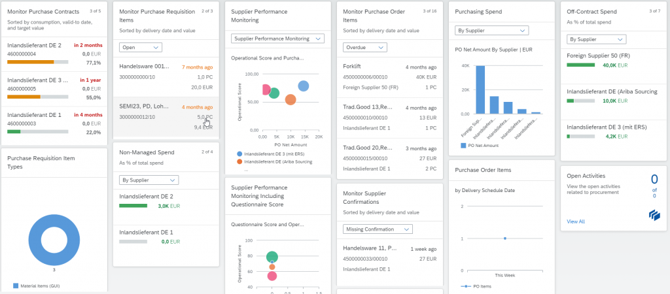Click the 22,0% consumption progress bar
The height and width of the screenshot is (294, 670).
point(37,131)
